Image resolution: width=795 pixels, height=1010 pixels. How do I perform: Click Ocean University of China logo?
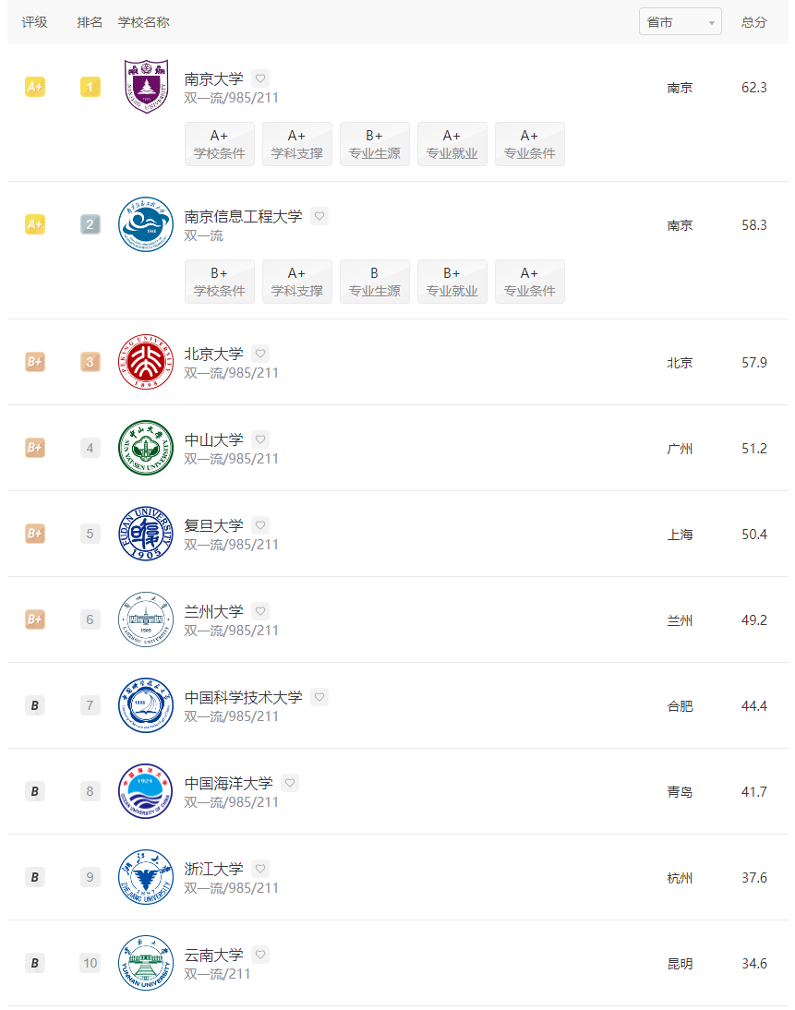146,791
